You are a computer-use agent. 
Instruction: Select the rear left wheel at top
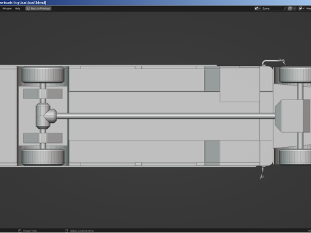click(x=43, y=74)
